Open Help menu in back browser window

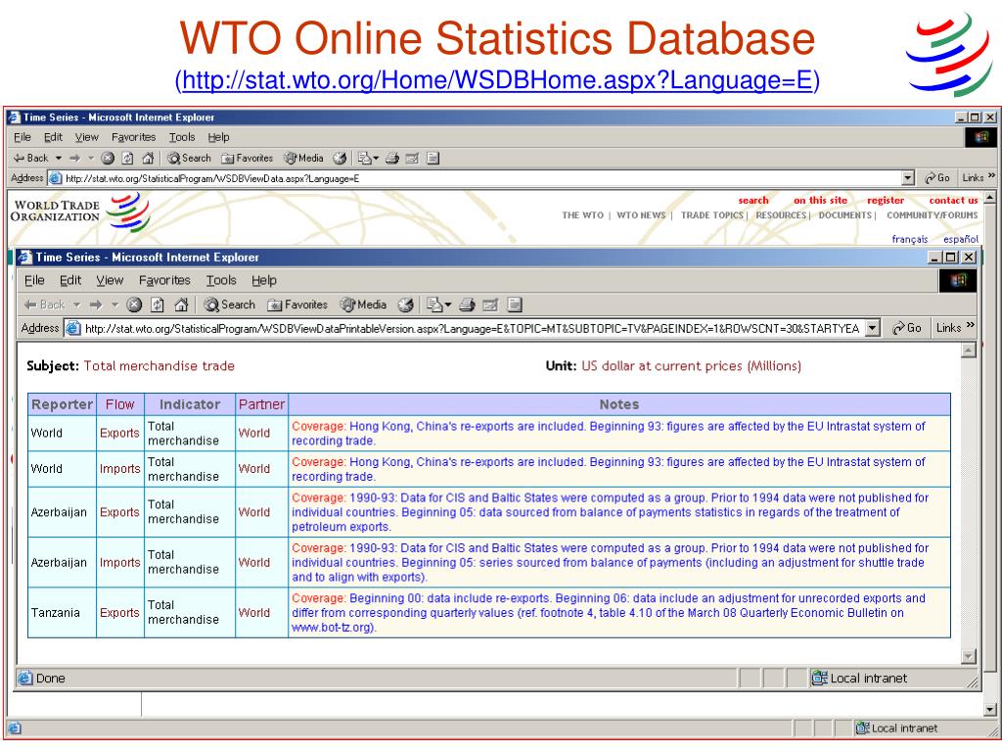coord(218,137)
